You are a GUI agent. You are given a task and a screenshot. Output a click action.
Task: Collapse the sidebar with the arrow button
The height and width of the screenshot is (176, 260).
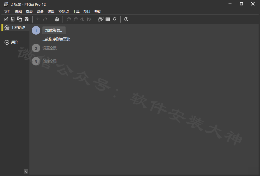point(26,171)
